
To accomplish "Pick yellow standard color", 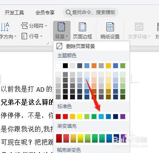I will 80,117.
